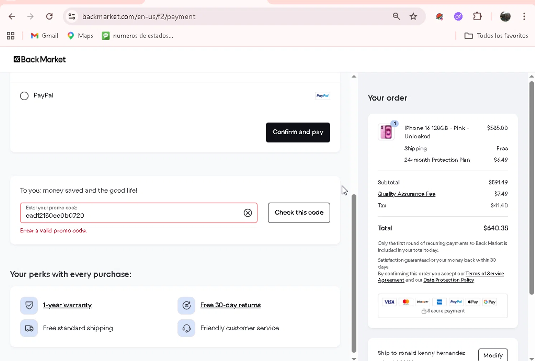Click the Confirm and pay button
This screenshot has height=361, width=535.
298,132
